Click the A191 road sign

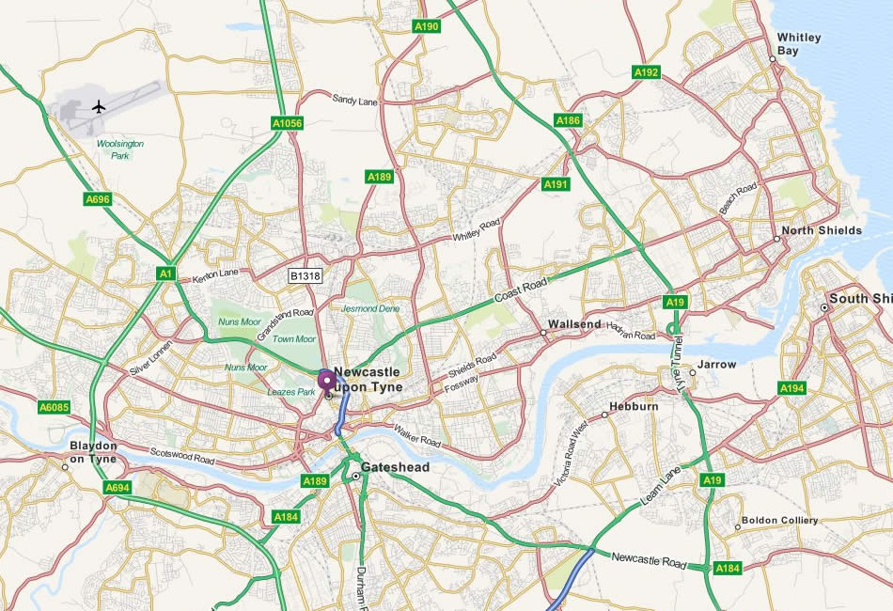556,184
